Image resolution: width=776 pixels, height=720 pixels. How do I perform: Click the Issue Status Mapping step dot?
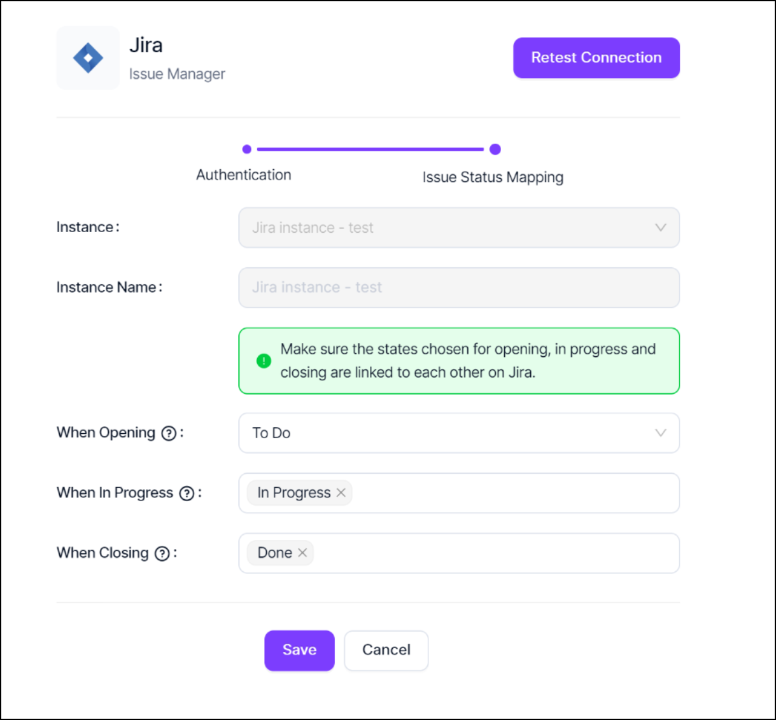[x=495, y=149]
